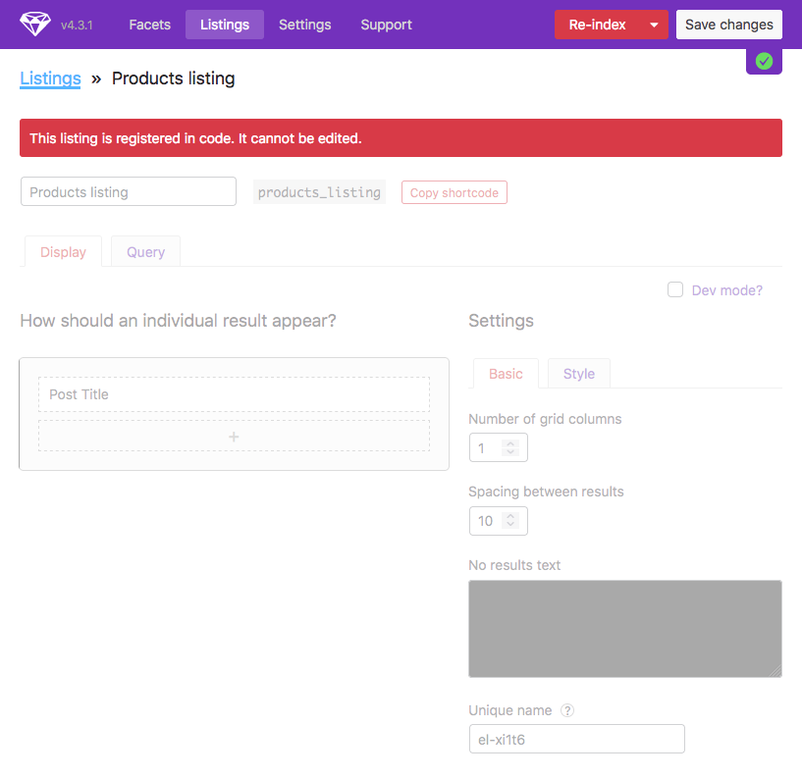Expand the Re-index dropdown arrow
The width and height of the screenshot is (802, 778).
pos(654,25)
